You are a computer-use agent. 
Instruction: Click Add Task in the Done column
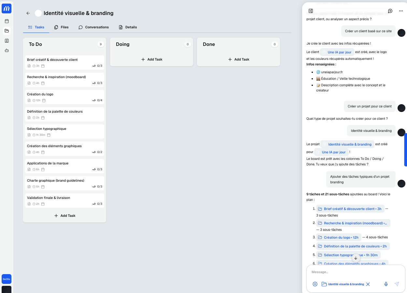click(239, 60)
